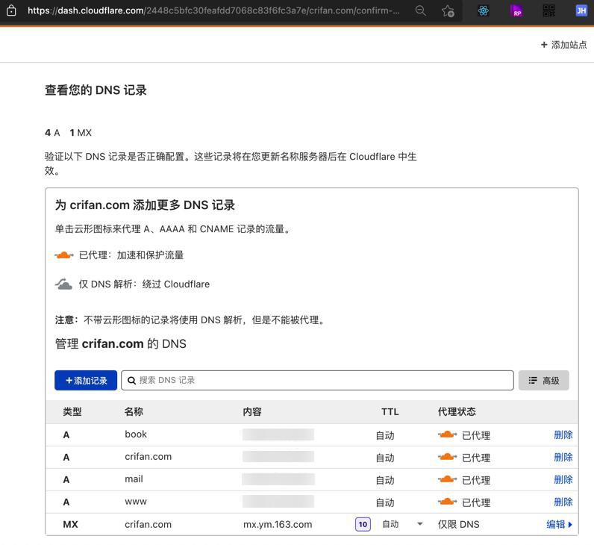Click the 1 MX record count
594x545 pixels.
point(81,133)
